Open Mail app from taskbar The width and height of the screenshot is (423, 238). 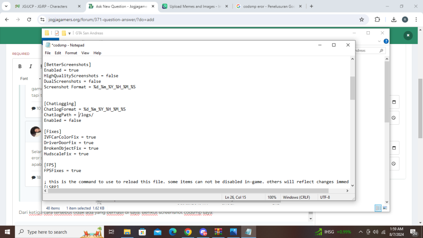point(157,232)
